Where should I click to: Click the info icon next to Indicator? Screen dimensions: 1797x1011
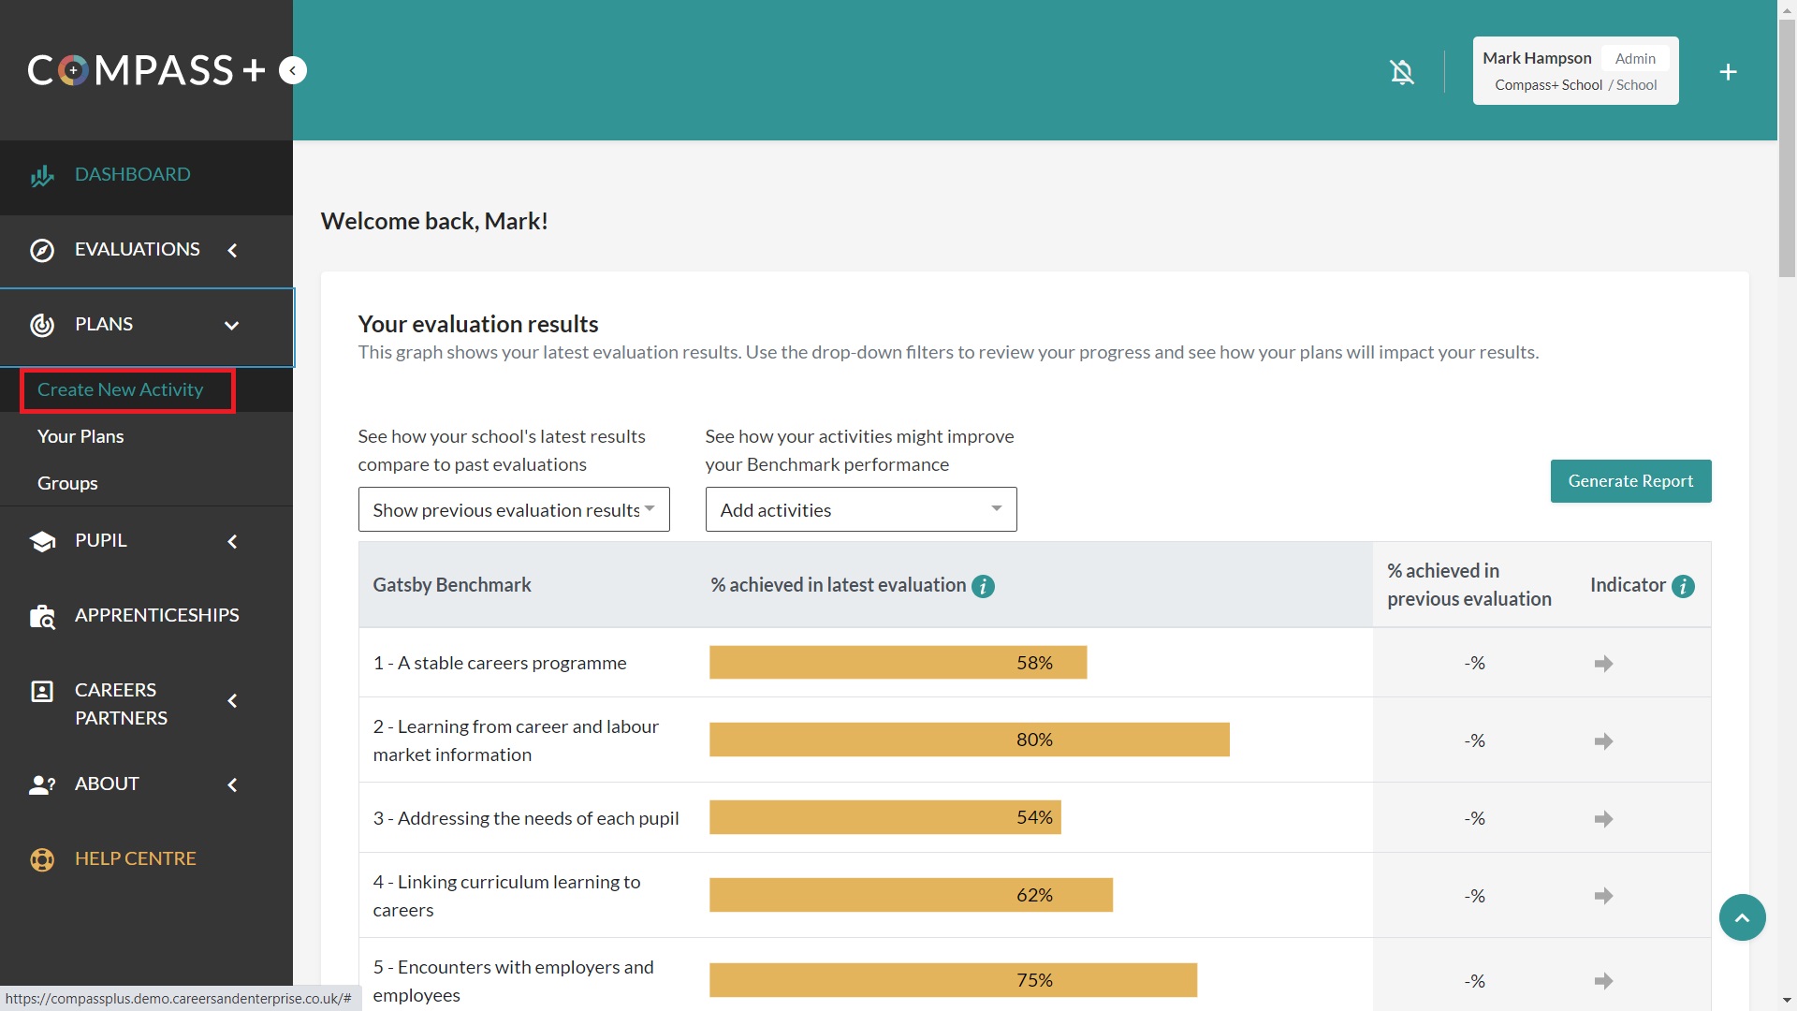1683,586
